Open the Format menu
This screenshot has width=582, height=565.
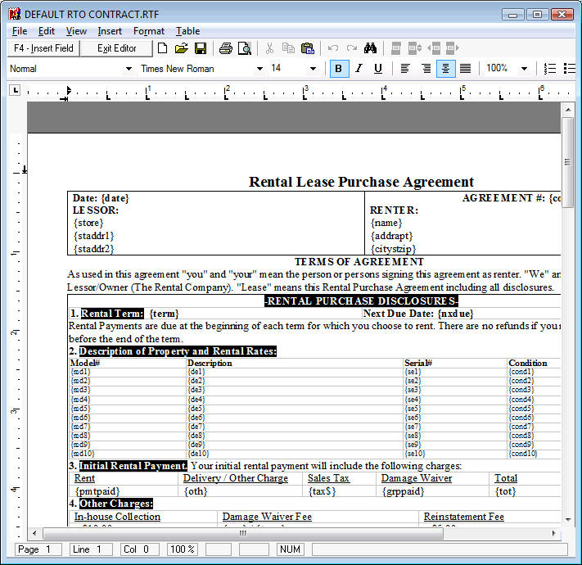coord(148,31)
